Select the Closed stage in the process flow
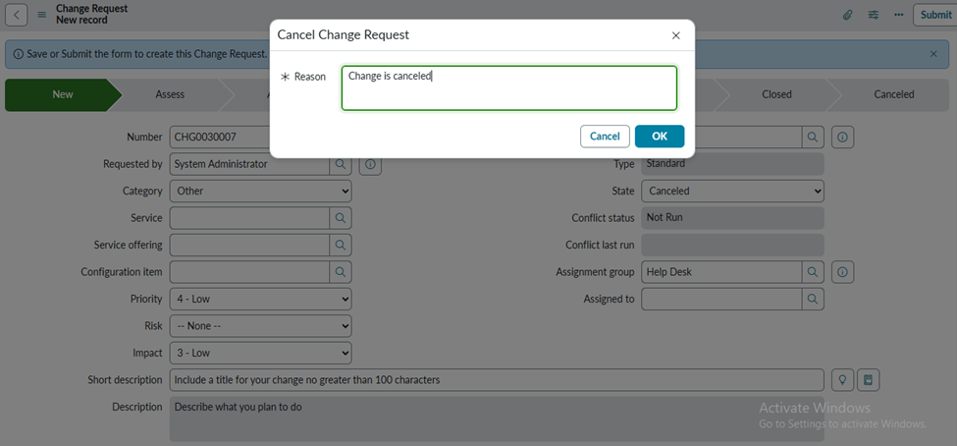The height and width of the screenshot is (446, 957). 776,95
